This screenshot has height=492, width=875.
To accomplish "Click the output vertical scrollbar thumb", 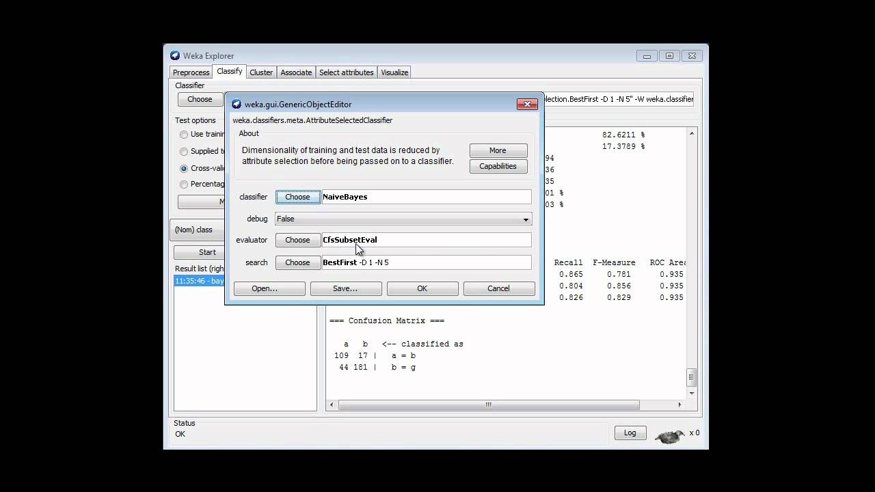I will (692, 377).
